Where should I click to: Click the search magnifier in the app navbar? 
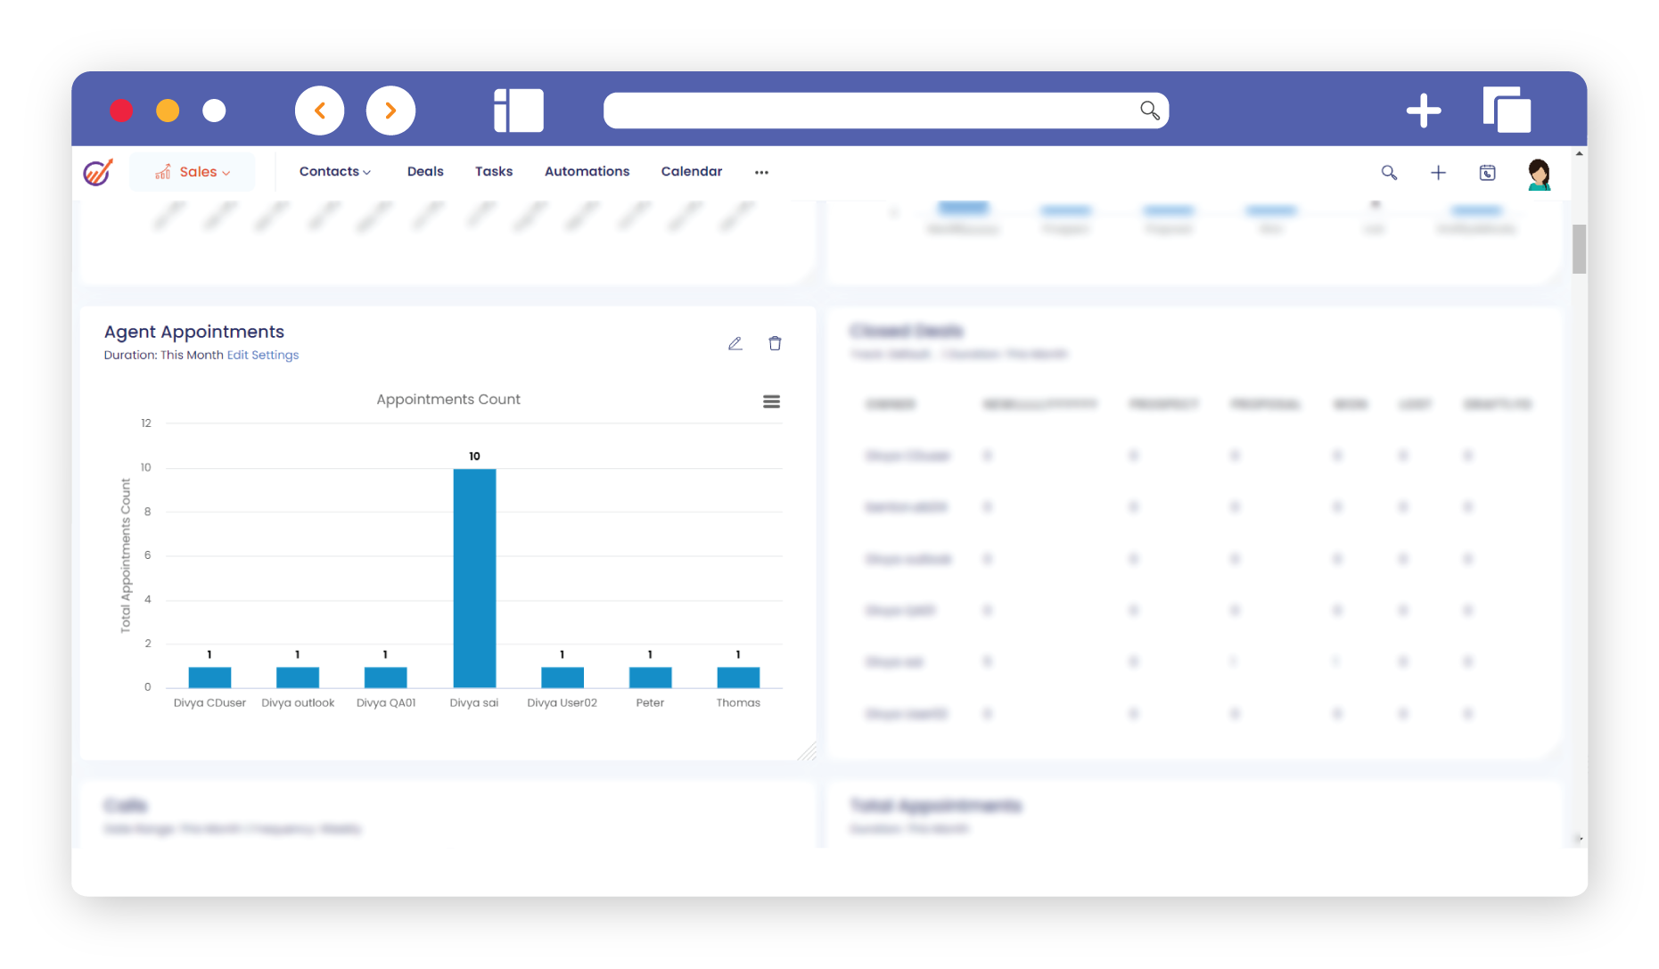[1389, 173]
